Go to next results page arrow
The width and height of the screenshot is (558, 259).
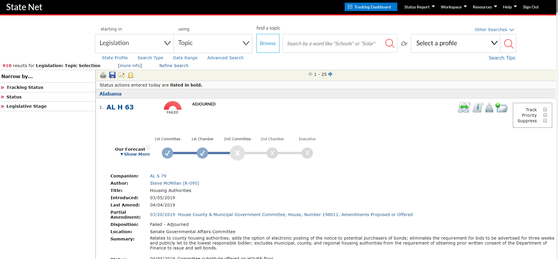pos(330,74)
